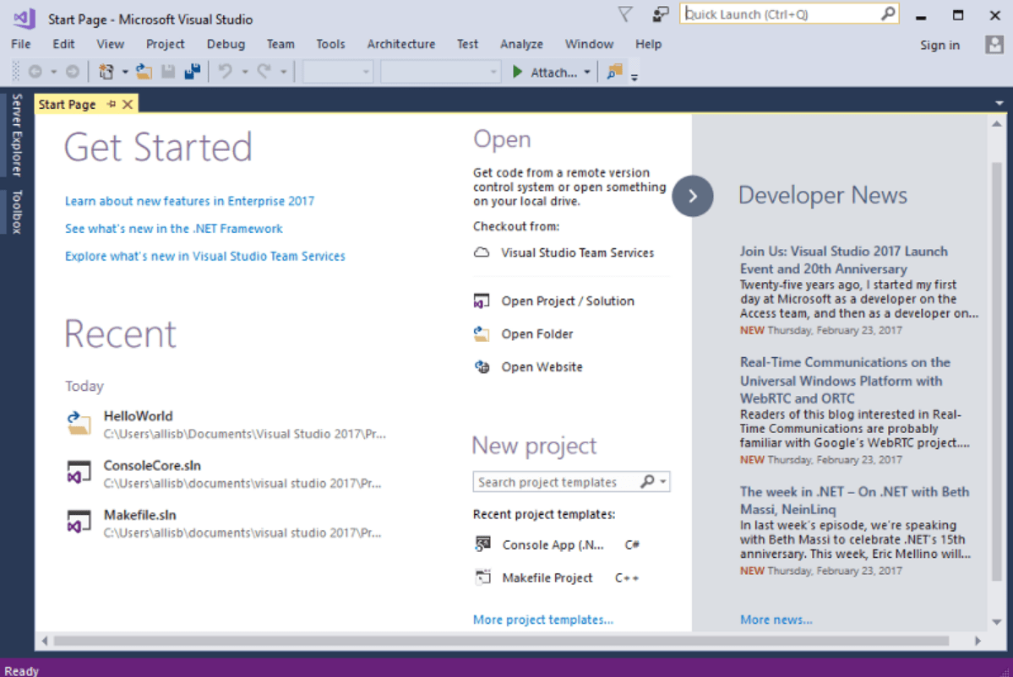Screen dimensions: 1013x677
Task: Click the Makefile Project template icon
Action: pyautogui.click(x=482, y=577)
